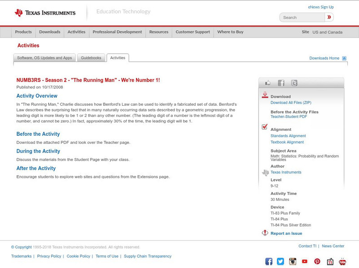Open the Professional Development menu
359x268 pixels.
(117, 32)
